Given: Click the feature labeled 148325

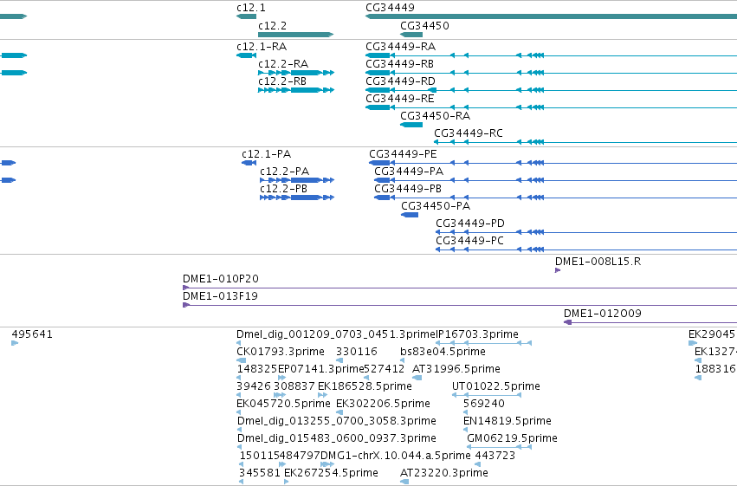Looking at the screenshot, I should point(239,378).
